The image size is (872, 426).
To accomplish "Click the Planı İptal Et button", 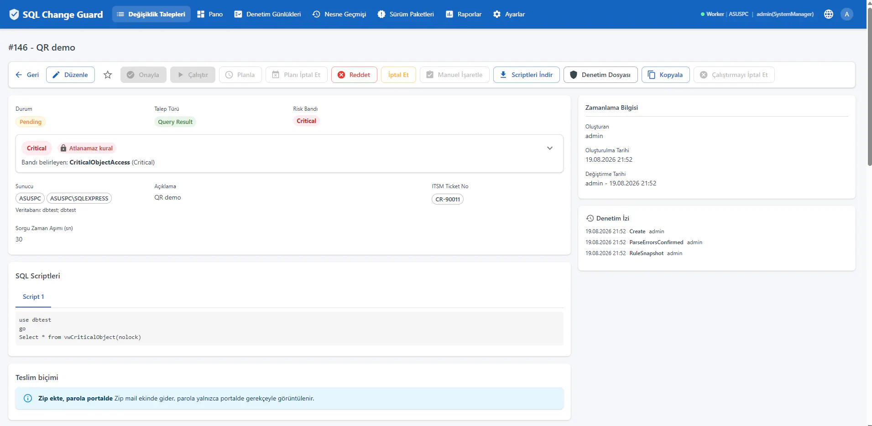I will tap(297, 75).
